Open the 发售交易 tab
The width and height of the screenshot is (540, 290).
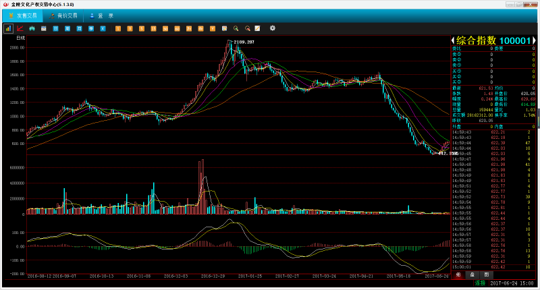pos(23,16)
